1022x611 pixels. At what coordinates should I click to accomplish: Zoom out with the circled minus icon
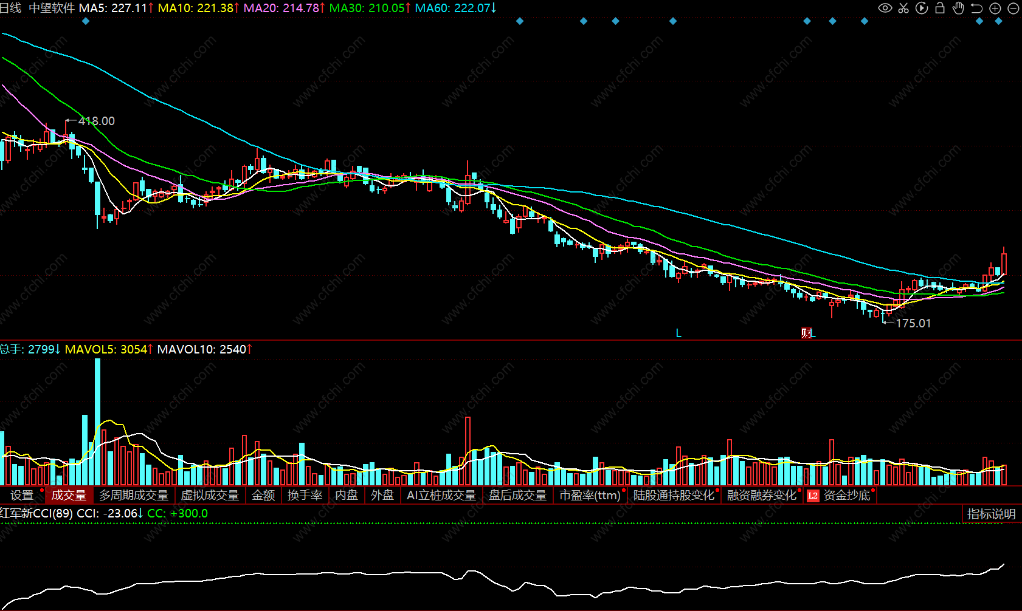coord(1013,8)
